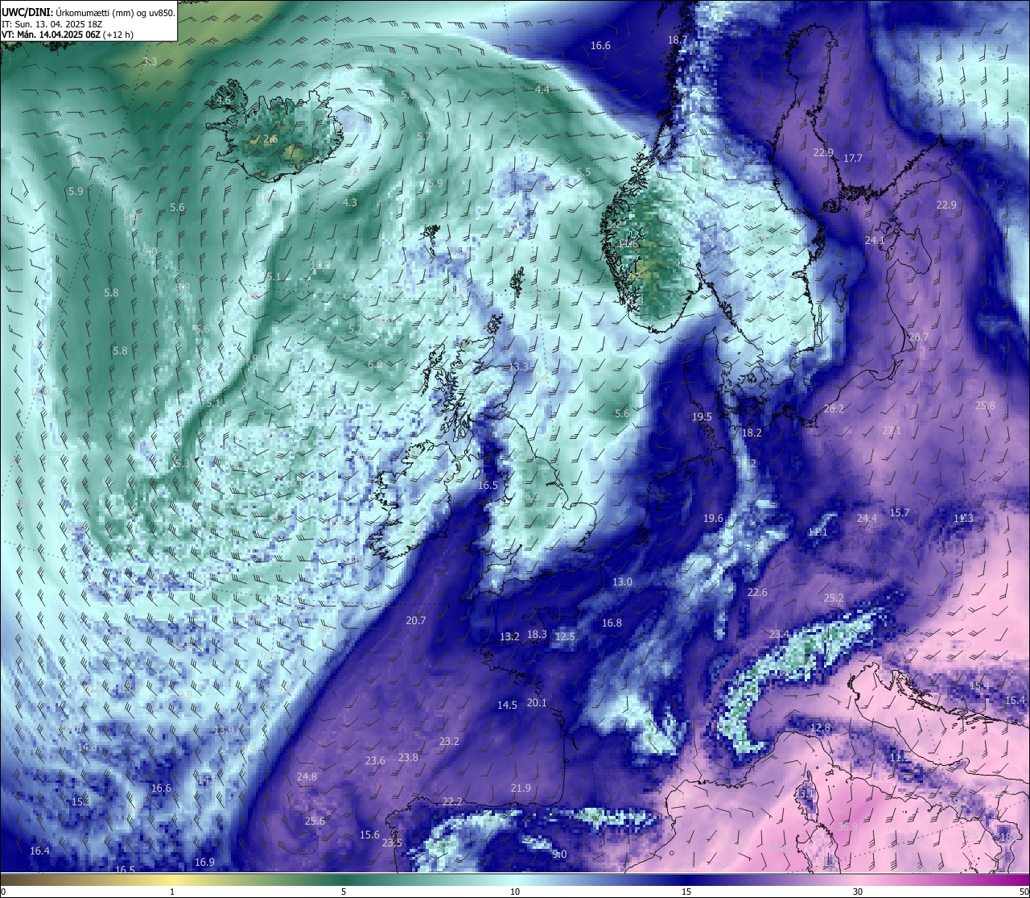Click the 22.6 value on the map
Viewport: 1030px width, 898px height.
757,592
